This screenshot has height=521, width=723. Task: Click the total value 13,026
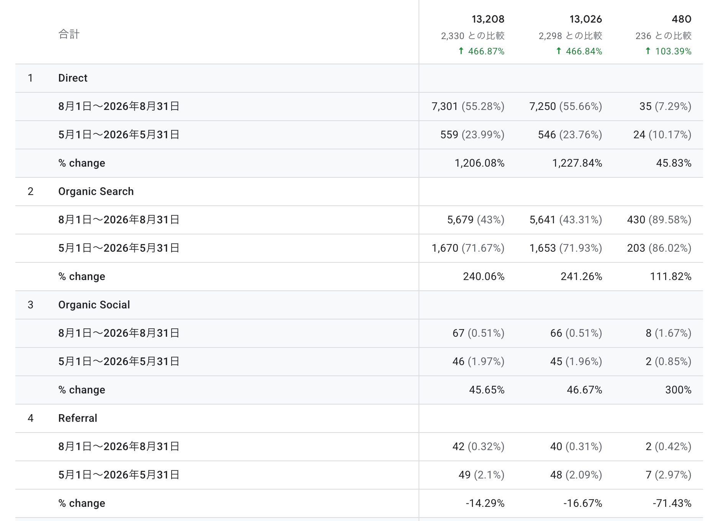tap(586, 19)
